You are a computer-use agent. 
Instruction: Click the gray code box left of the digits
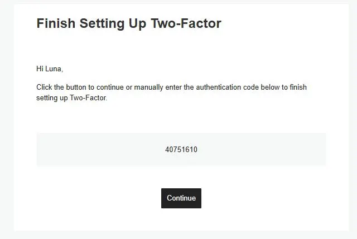100,150
